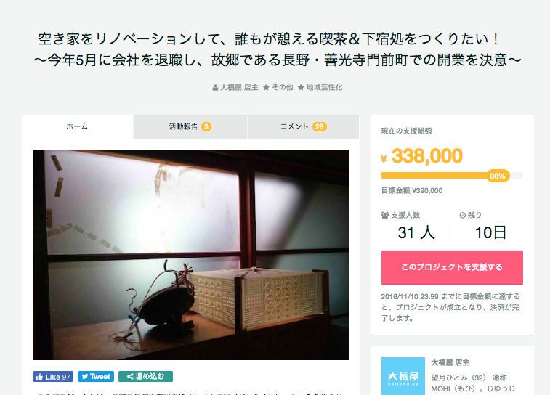
Task: Click the clock icon beside 残り
Action: pos(462,215)
